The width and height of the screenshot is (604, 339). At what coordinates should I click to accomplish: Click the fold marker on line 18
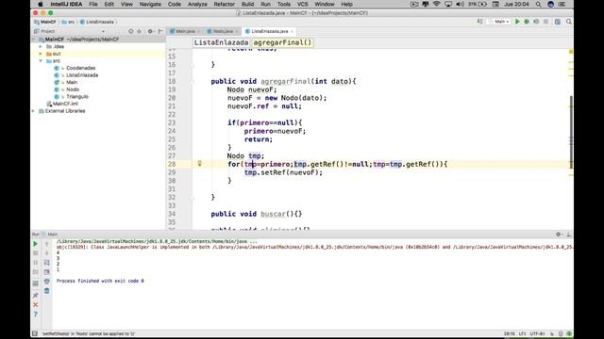192,82
